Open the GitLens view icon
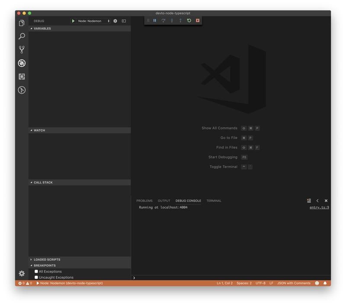The height and width of the screenshot is (306, 346). point(22,90)
